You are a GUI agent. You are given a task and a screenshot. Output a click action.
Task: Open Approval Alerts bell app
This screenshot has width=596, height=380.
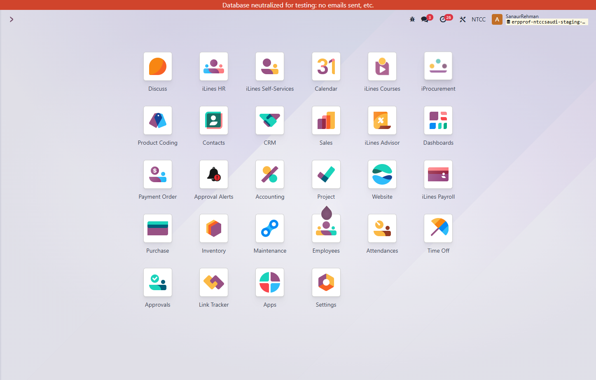pos(214,174)
